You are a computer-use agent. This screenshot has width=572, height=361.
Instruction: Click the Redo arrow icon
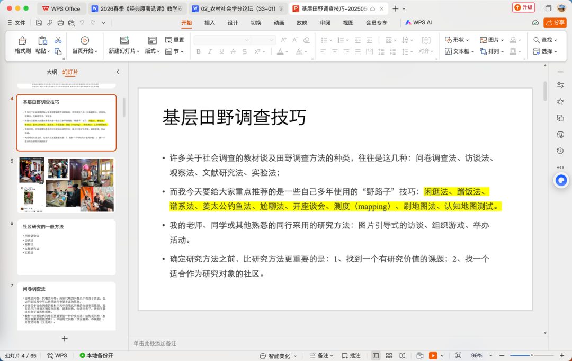coord(93,23)
